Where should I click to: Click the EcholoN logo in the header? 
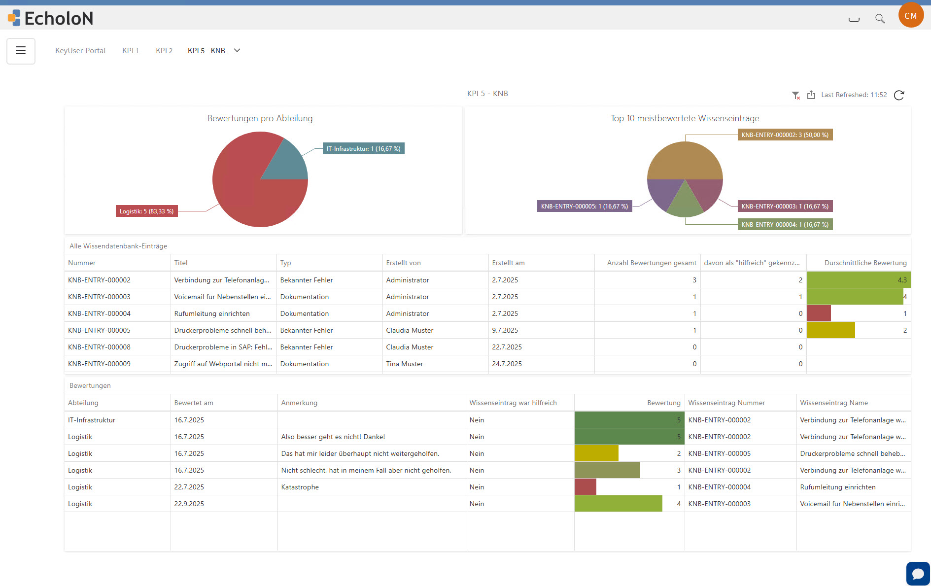pos(50,18)
